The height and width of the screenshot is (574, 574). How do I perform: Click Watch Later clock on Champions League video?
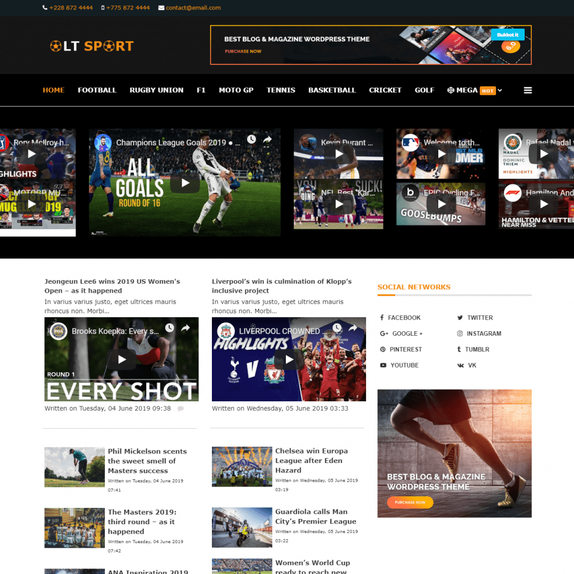click(251, 139)
